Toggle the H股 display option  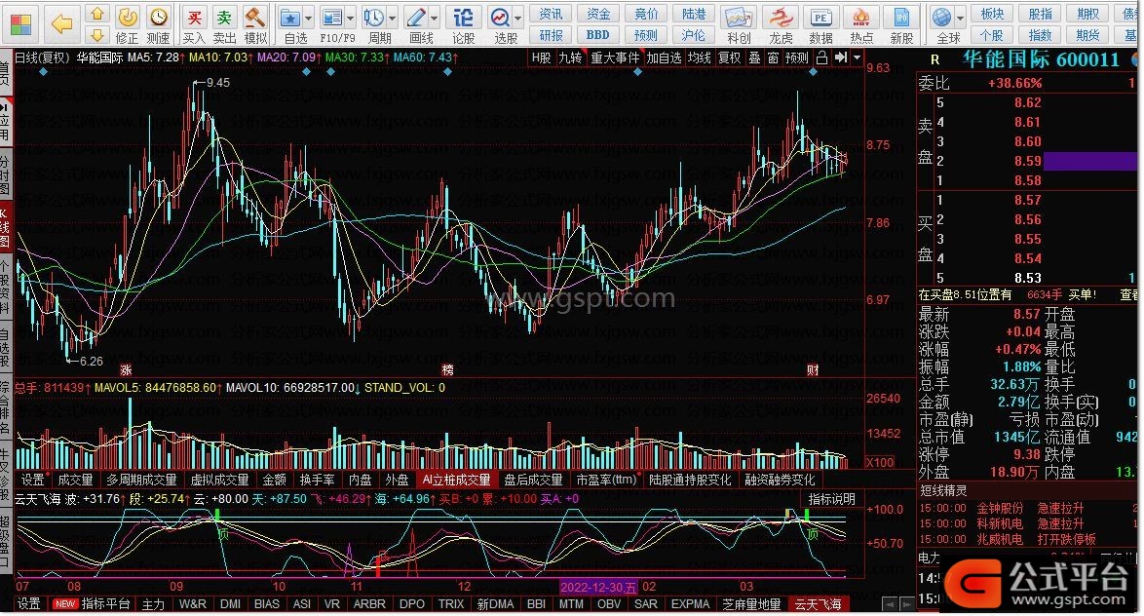541,58
